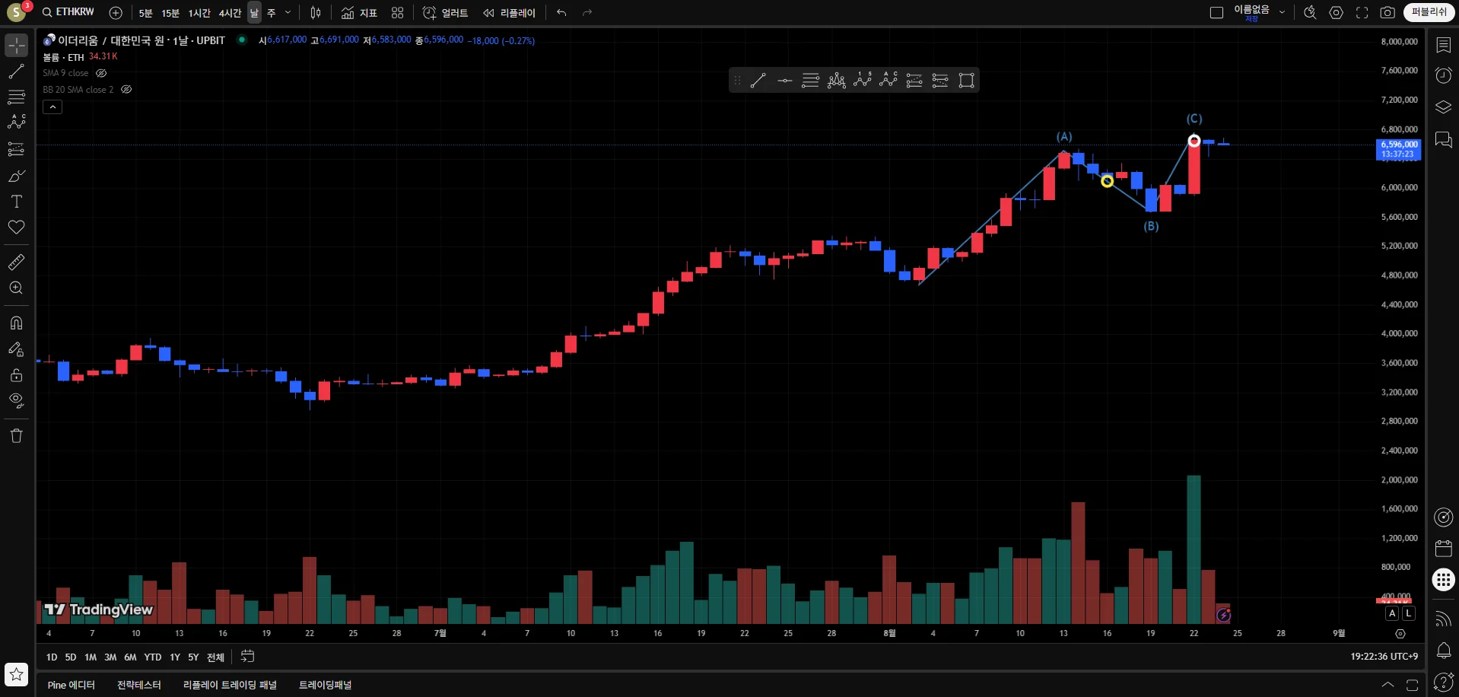
Task: Redo the last chart action
Action: pos(587,13)
